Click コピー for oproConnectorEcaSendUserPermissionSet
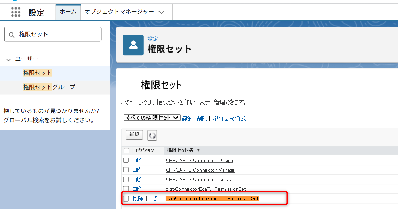Screen dimensions: 398x209 pos(155,198)
